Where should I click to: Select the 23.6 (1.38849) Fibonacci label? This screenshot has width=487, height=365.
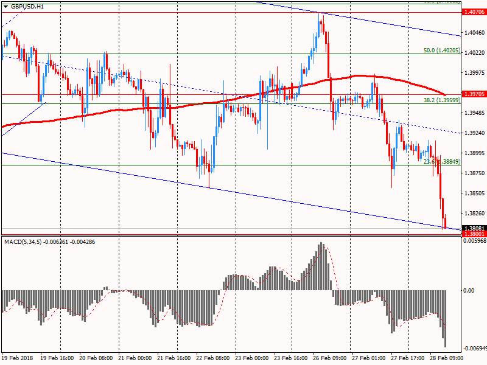(442, 161)
